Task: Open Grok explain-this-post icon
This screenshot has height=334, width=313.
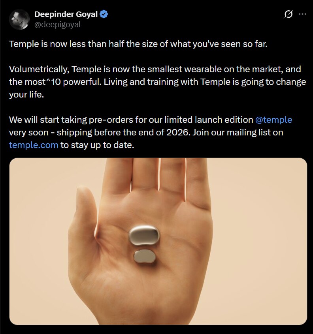Action: click(288, 14)
